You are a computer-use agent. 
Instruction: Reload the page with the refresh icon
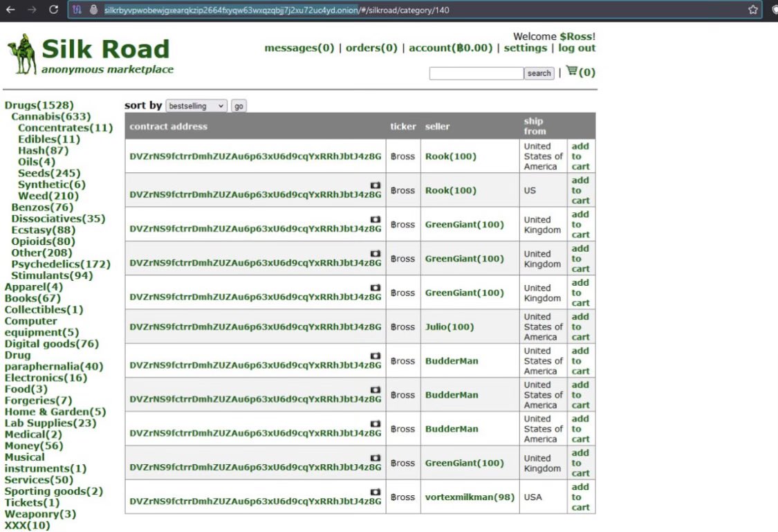coord(53,10)
